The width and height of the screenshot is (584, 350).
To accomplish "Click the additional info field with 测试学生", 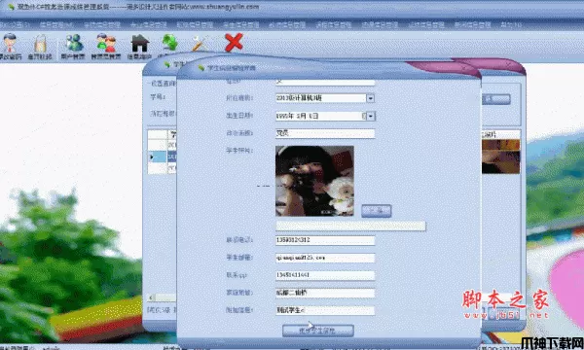I will pos(325,310).
